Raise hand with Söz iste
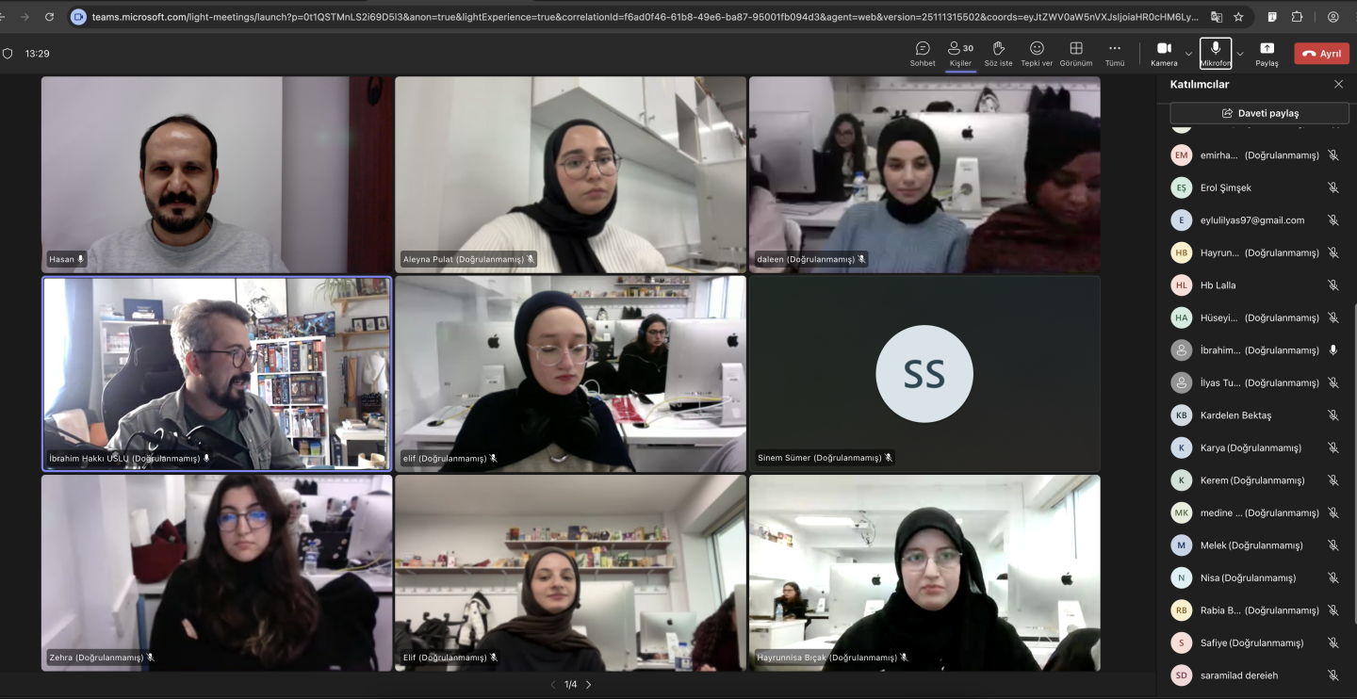The width and height of the screenshot is (1357, 699). [998, 54]
